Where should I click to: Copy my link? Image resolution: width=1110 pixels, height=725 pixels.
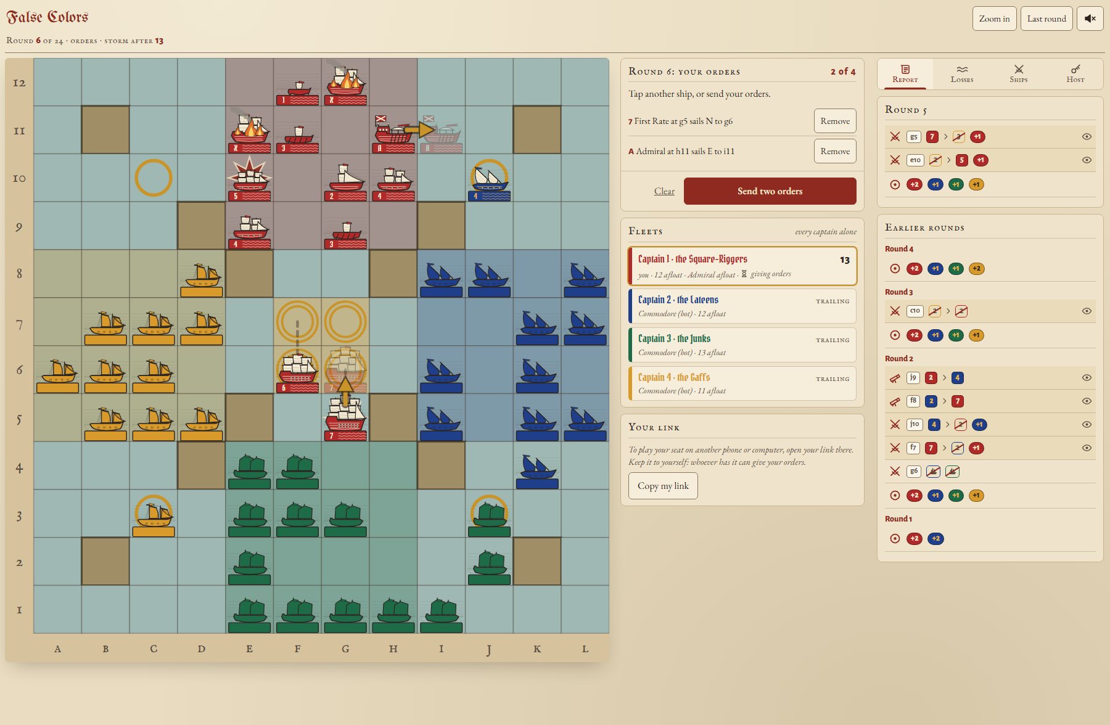(x=663, y=486)
